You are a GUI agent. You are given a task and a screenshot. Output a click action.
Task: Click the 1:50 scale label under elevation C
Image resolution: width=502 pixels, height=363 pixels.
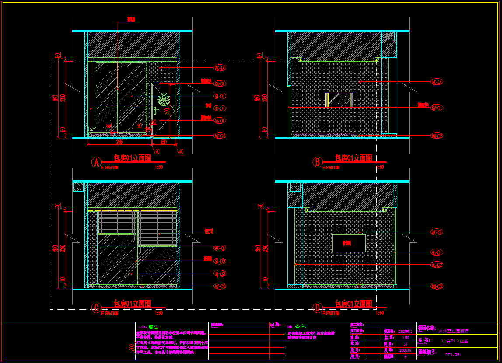click(159, 313)
